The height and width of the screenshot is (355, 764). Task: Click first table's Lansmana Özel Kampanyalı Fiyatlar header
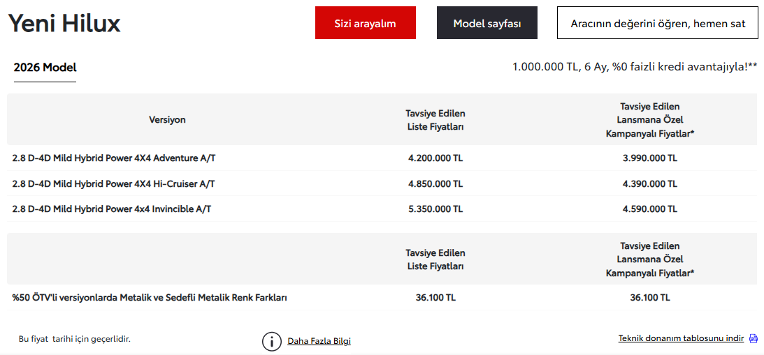(650, 120)
